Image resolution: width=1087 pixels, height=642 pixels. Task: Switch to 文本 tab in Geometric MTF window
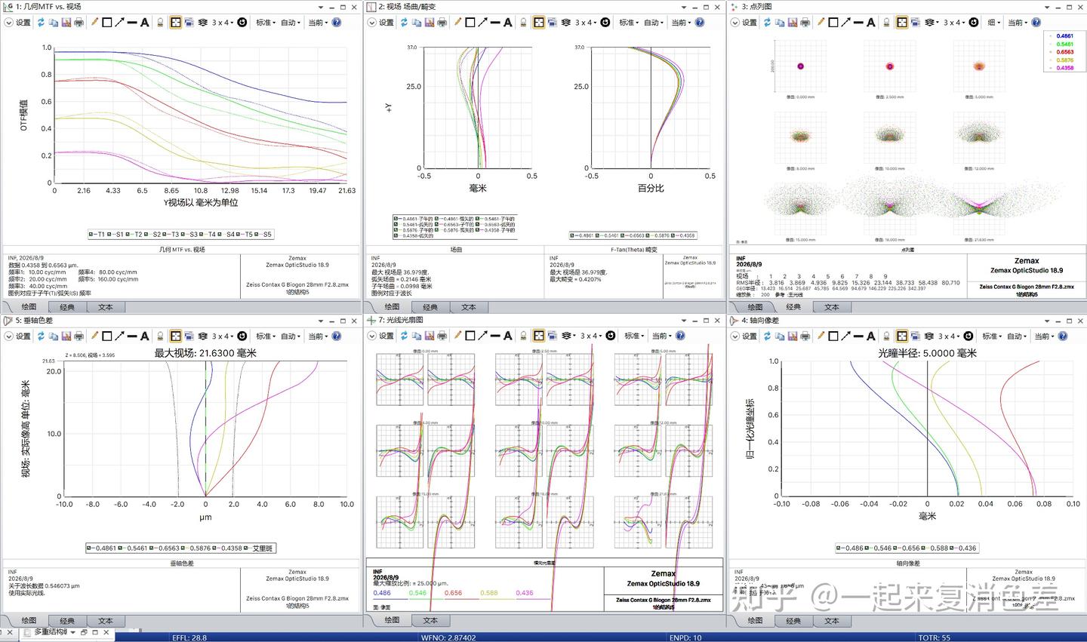[105, 307]
